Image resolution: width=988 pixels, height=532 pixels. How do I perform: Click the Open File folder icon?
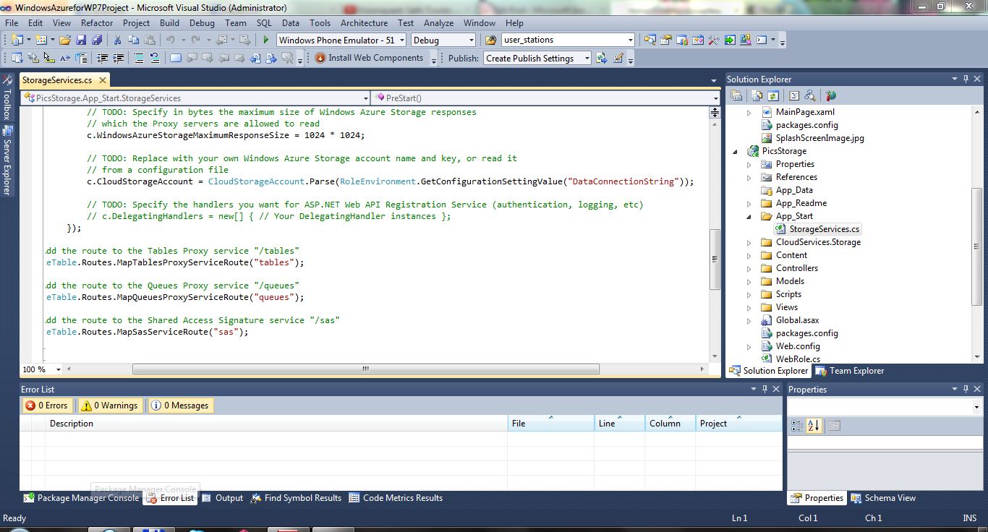click(x=65, y=40)
